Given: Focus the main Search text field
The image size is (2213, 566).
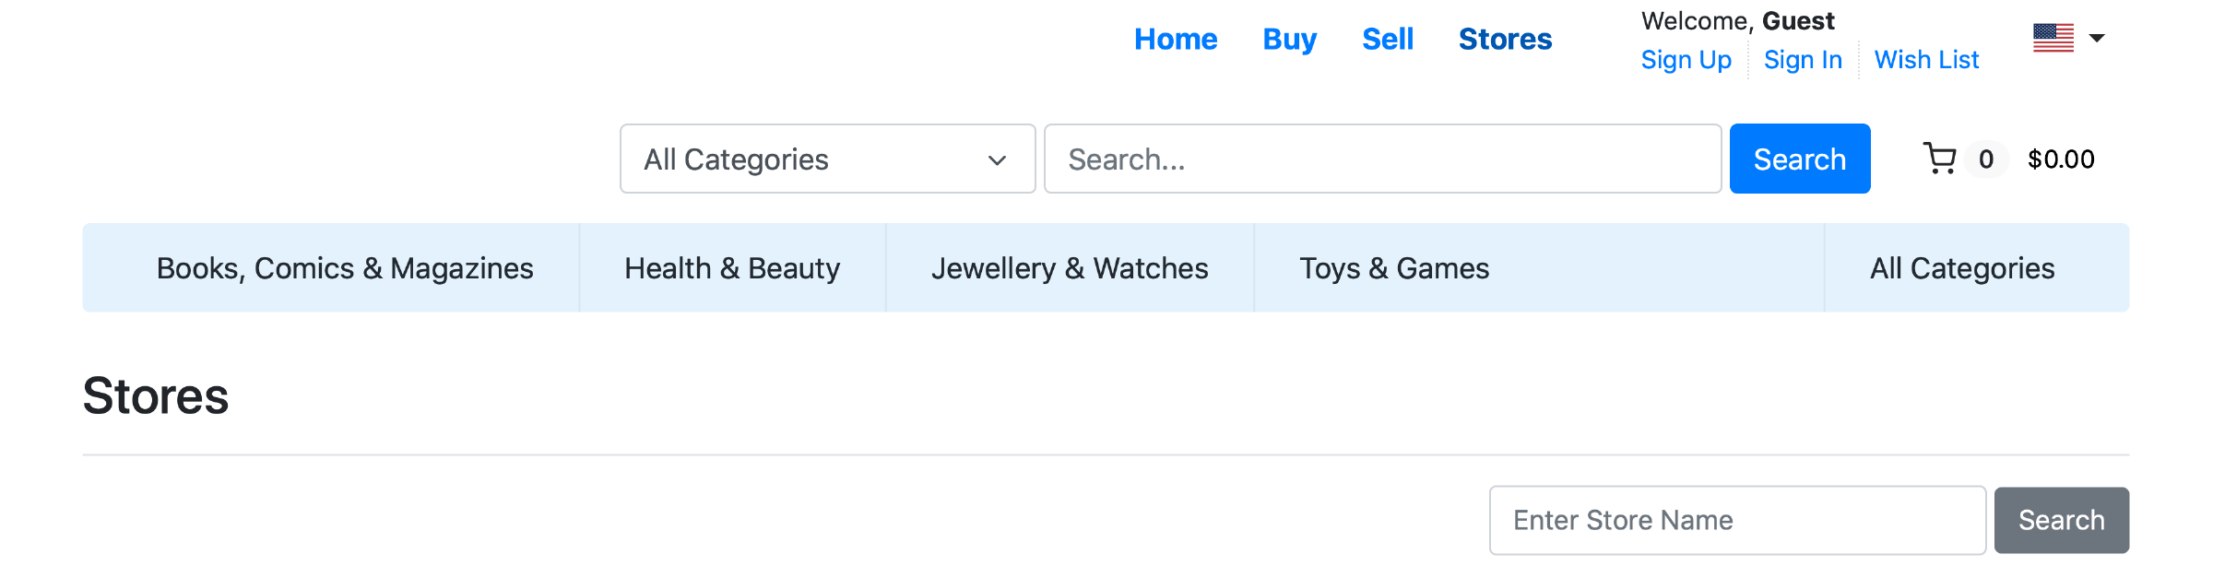Looking at the screenshot, I should pyautogui.click(x=1382, y=159).
